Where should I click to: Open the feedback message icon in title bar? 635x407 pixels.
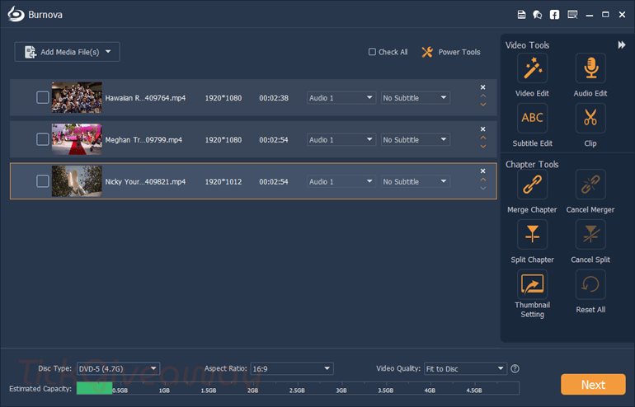tap(572, 15)
